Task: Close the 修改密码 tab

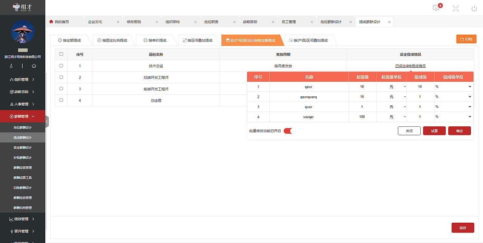Action: (x=157, y=22)
